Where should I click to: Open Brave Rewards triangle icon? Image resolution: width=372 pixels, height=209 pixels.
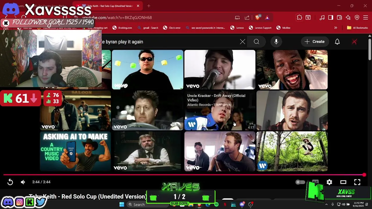pos(267,17)
